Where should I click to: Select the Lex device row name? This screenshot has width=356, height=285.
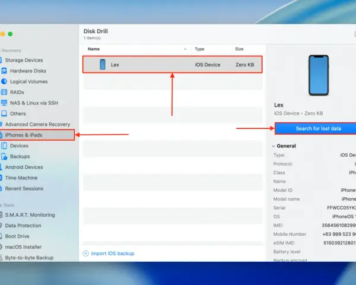click(x=115, y=65)
